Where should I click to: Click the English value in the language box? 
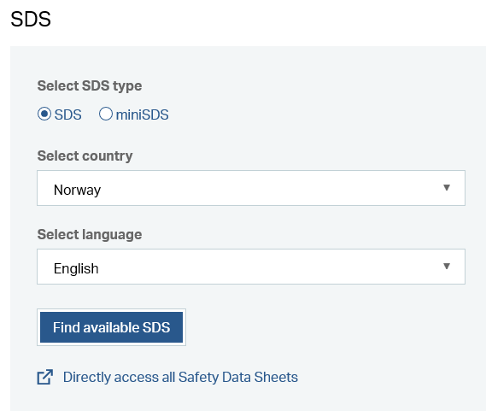(x=76, y=268)
